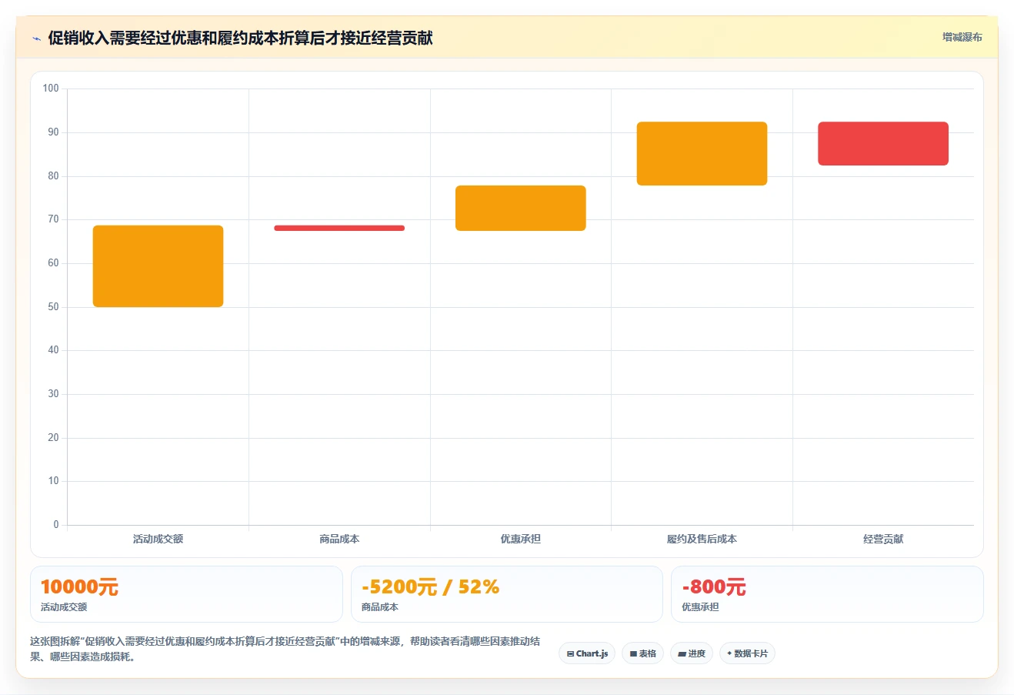Image resolution: width=1014 pixels, height=695 pixels.
Task: Click the 增减瀑布 label in the header
Action: (962, 37)
